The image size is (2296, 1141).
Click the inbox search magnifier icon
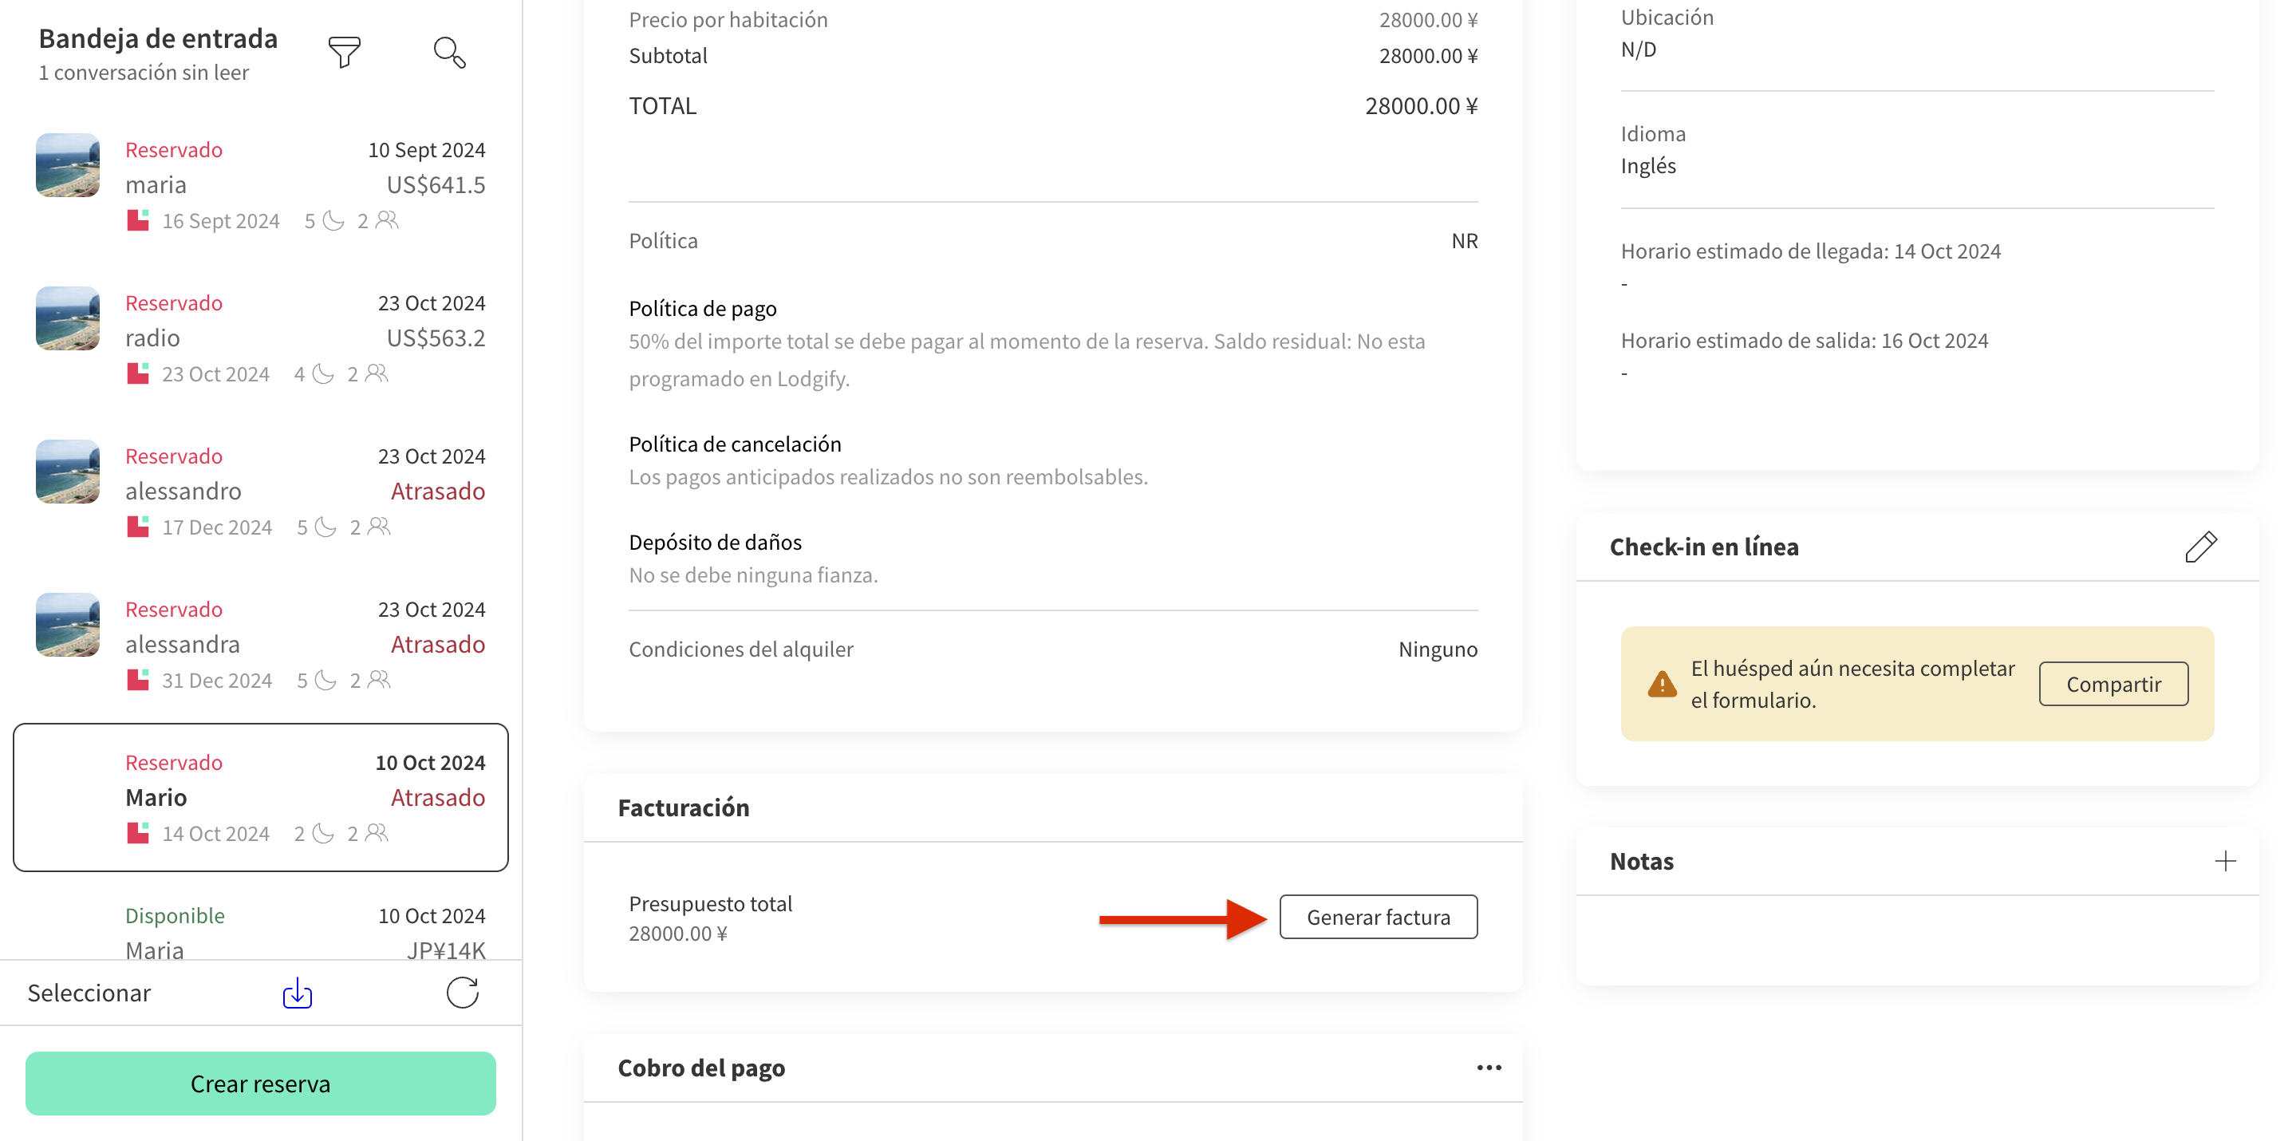coord(449,52)
